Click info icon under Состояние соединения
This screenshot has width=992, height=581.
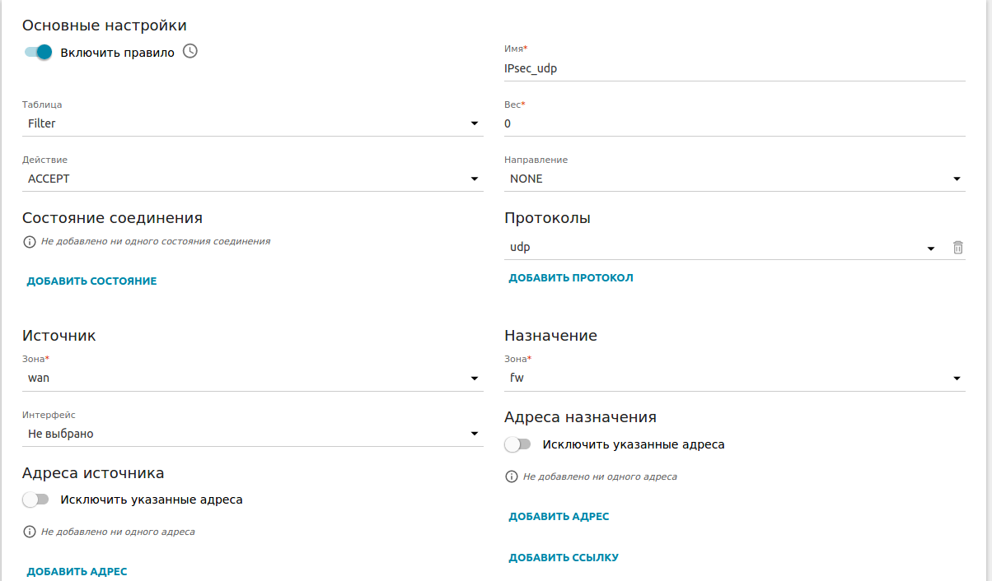[x=30, y=242]
